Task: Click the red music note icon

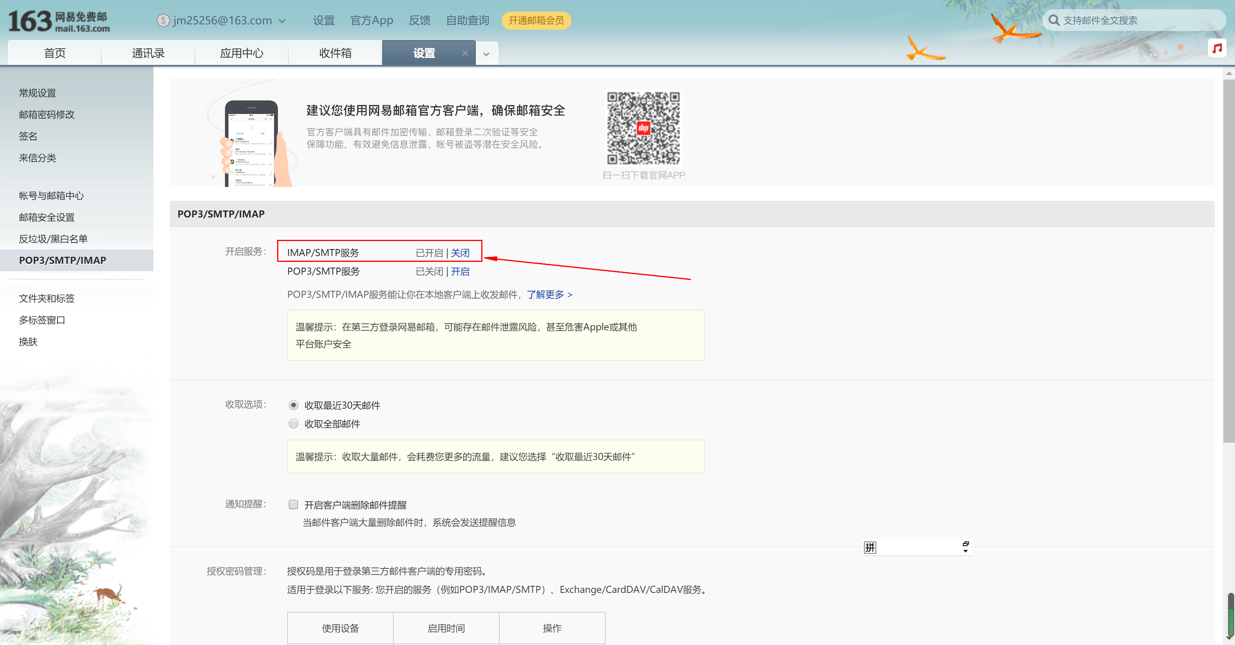Action: 1216,48
